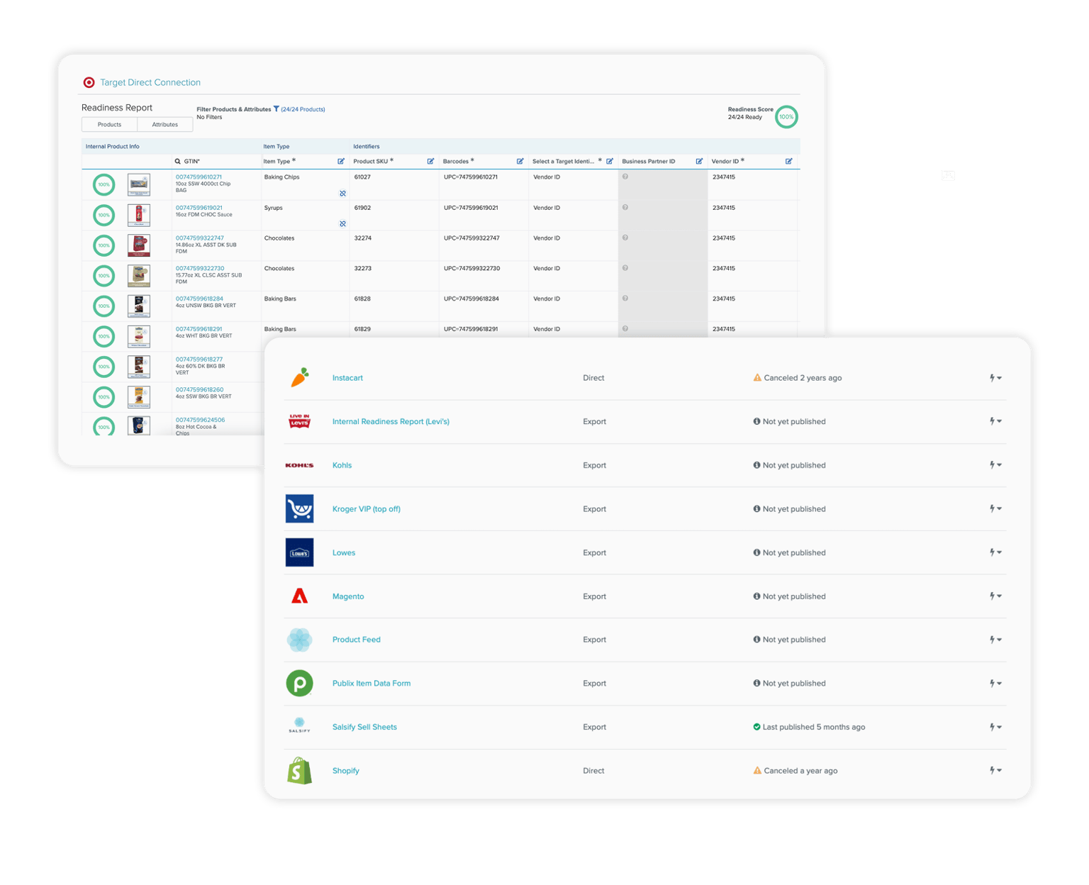The image size is (1089, 885).
Task: Click GTIN link 00747599610271
Action: (x=201, y=177)
